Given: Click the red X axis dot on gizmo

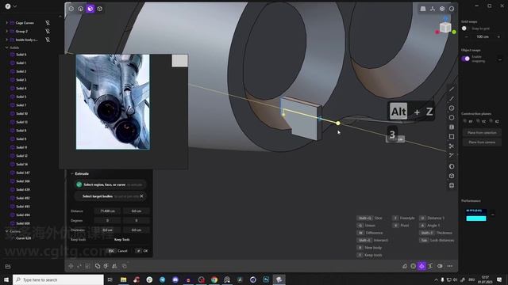Looking at the screenshot, I should [437, 32].
